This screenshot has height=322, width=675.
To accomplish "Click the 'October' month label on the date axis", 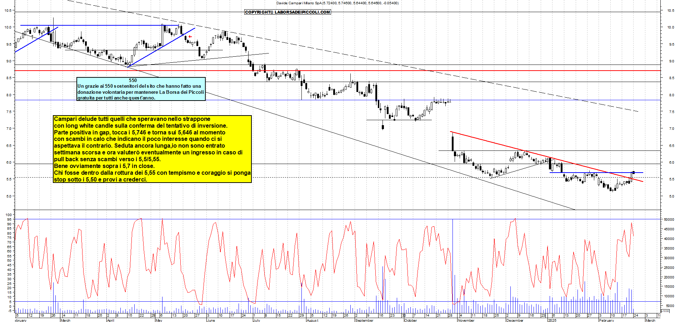I will [x=410, y=320].
